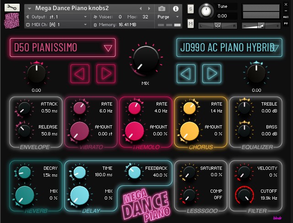The image size is (293, 223).
Task: Click the Vibrato RATE knob
Action: [x=80, y=108]
